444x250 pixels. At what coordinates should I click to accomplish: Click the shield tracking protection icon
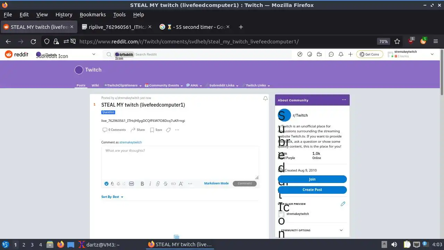pyautogui.click(x=47, y=41)
